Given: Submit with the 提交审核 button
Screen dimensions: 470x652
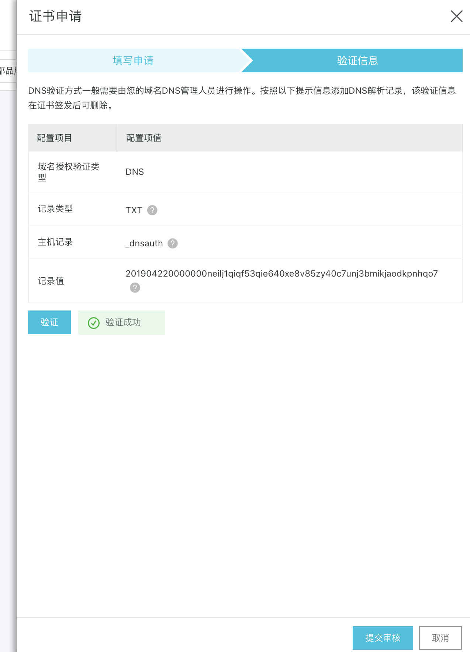Looking at the screenshot, I should (x=383, y=638).
